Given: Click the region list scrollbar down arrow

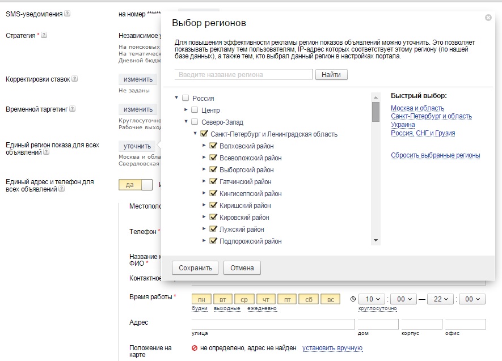Looking at the screenshot, I should coord(376,240).
